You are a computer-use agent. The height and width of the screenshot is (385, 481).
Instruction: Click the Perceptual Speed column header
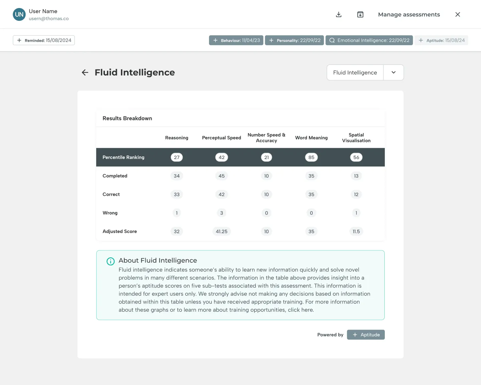click(221, 138)
